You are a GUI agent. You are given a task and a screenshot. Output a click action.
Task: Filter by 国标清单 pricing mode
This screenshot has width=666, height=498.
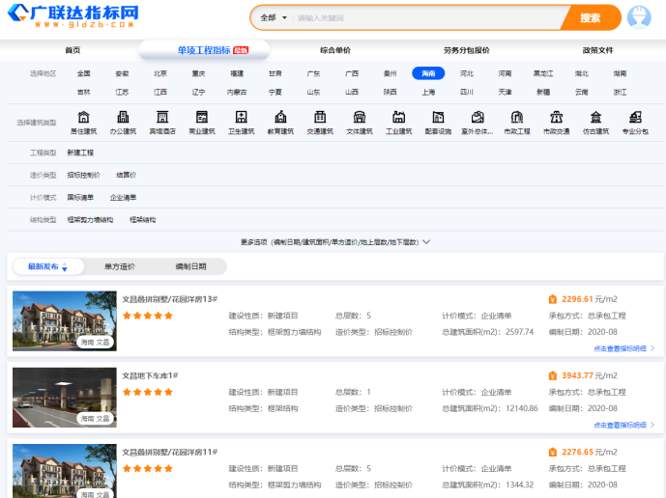(80, 198)
